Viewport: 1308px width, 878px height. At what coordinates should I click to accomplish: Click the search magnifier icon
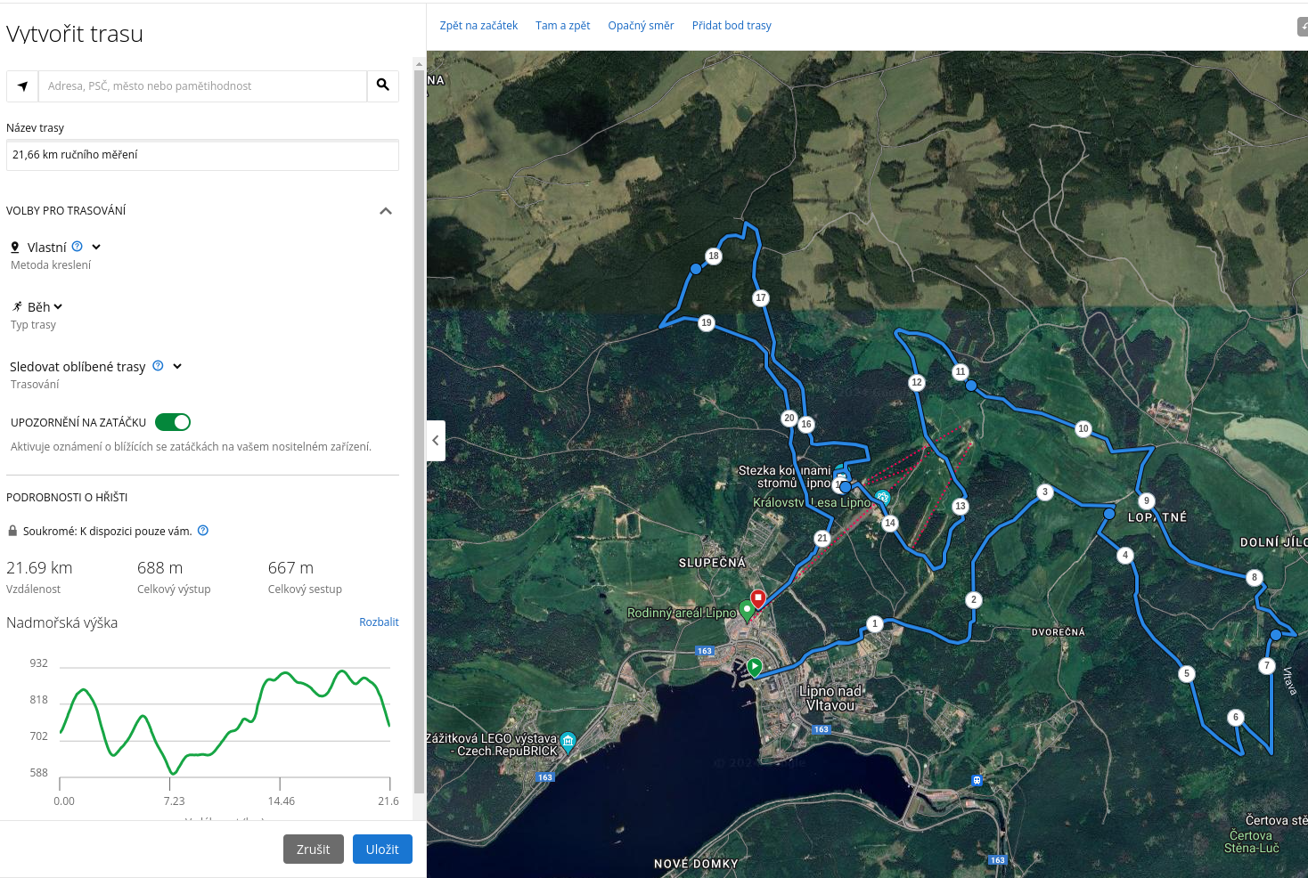pos(382,85)
